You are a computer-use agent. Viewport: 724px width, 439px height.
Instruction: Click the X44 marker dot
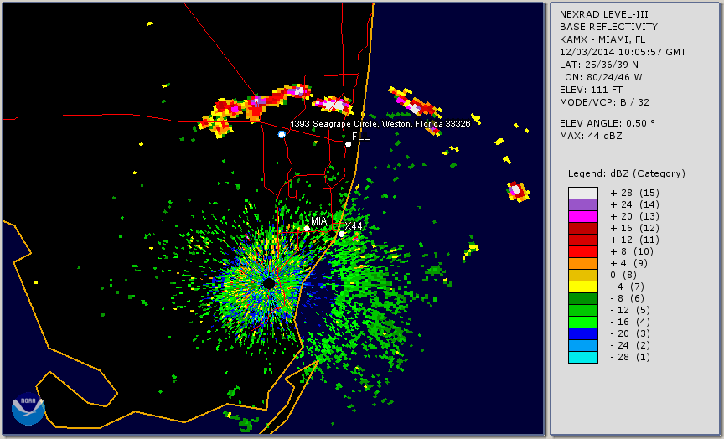(x=342, y=234)
